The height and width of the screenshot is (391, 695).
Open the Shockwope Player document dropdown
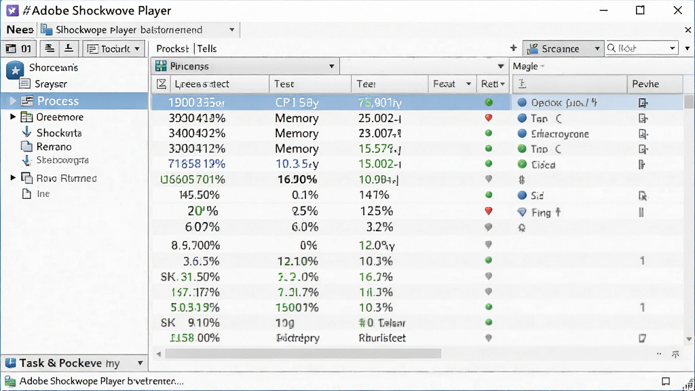coord(138,30)
